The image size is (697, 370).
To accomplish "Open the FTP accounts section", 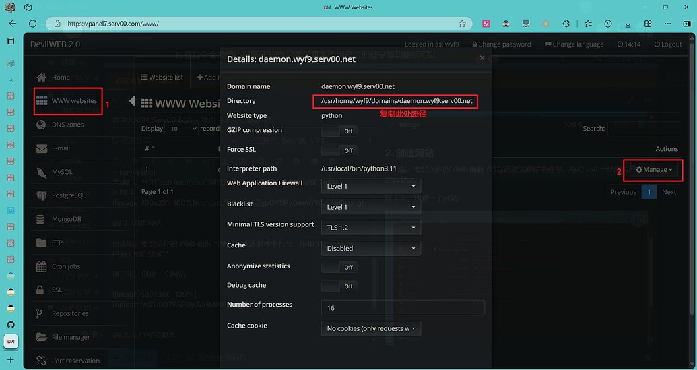I will point(50,243).
